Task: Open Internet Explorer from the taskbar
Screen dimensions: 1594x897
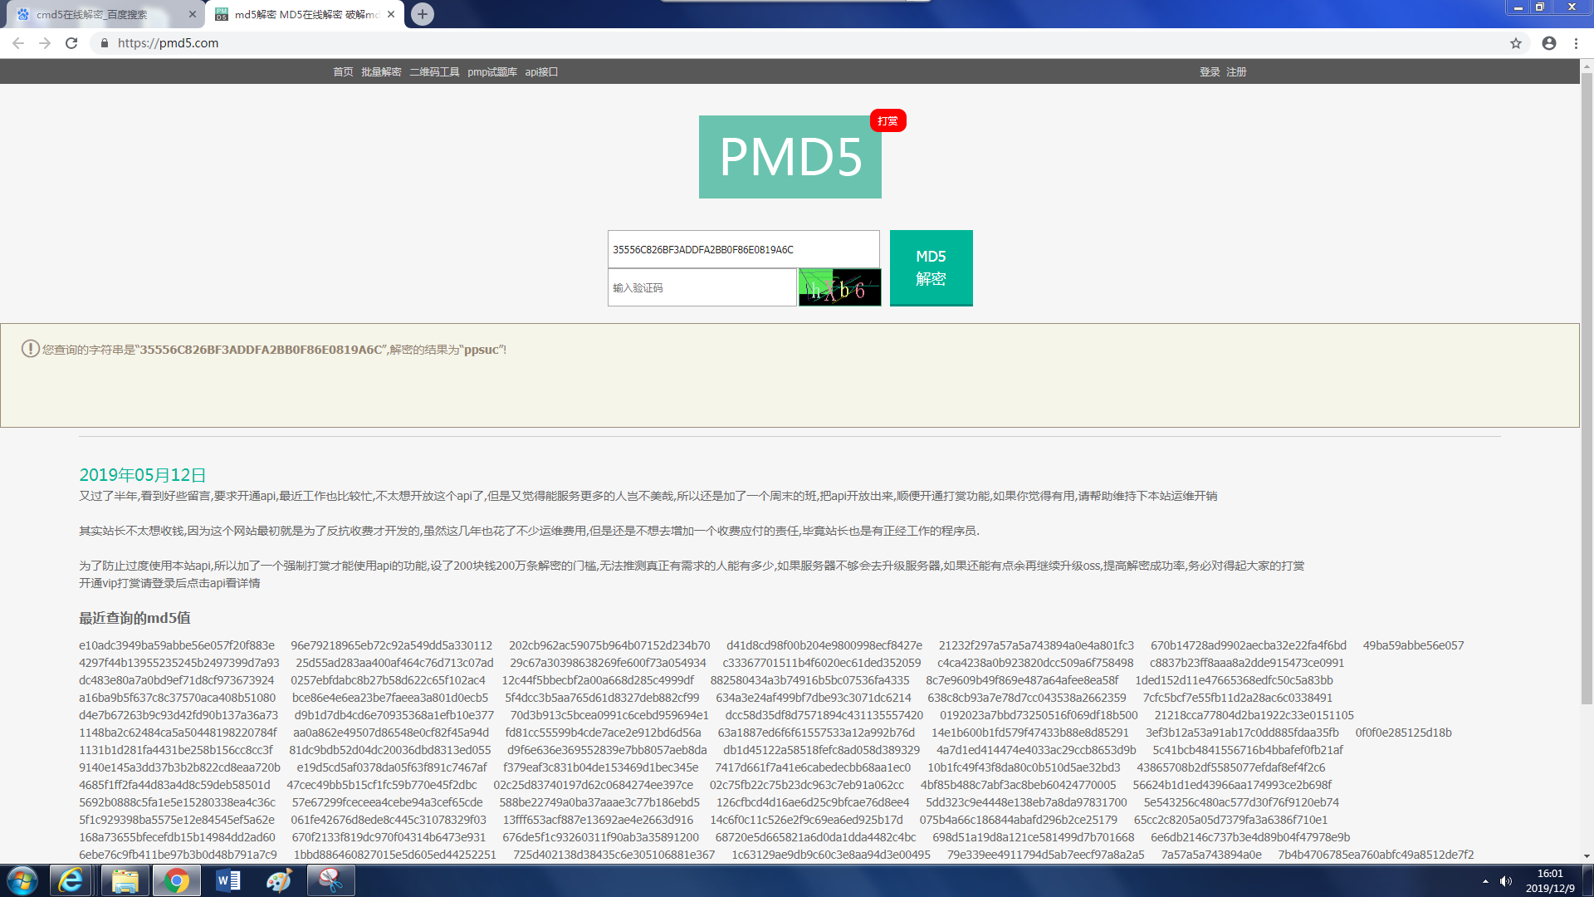Action: point(71,880)
